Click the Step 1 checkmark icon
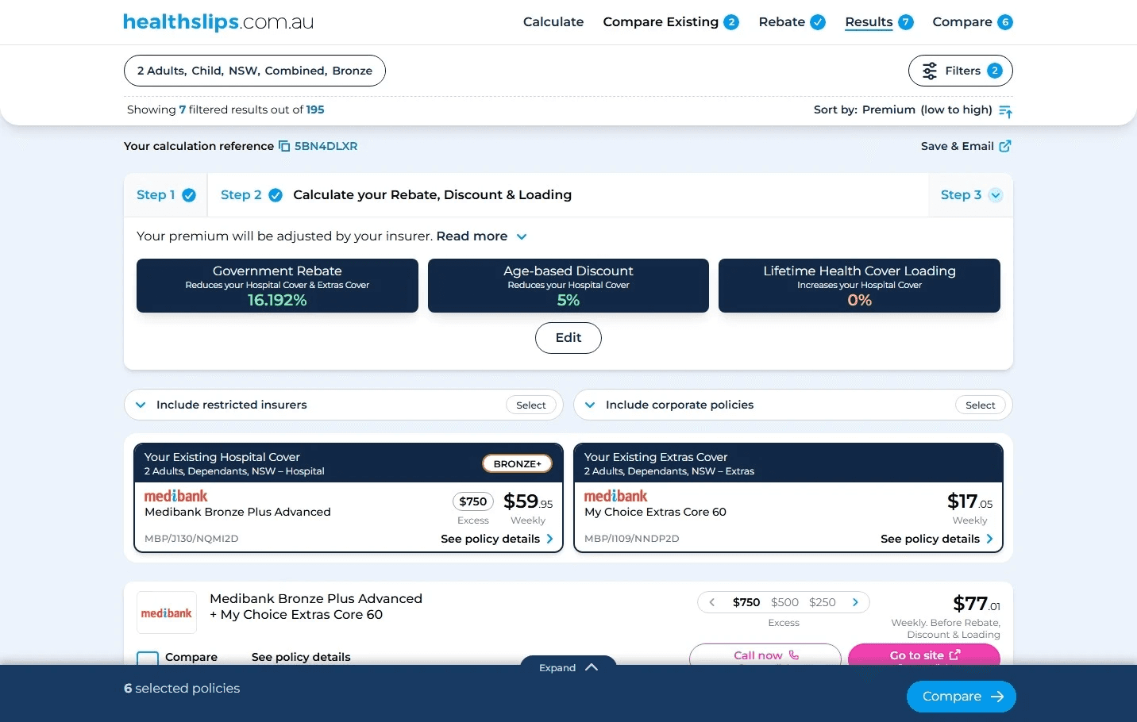Screen dimensions: 1137x722 [189, 195]
